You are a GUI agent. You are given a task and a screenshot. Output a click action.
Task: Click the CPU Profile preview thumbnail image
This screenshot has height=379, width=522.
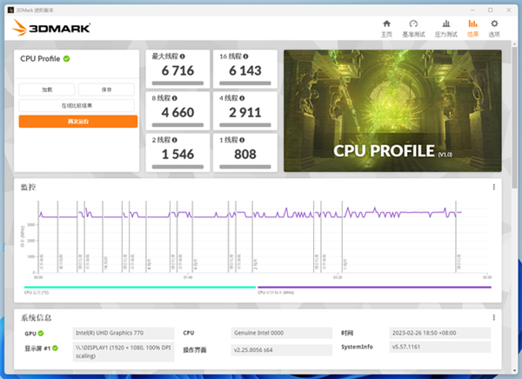click(x=392, y=110)
